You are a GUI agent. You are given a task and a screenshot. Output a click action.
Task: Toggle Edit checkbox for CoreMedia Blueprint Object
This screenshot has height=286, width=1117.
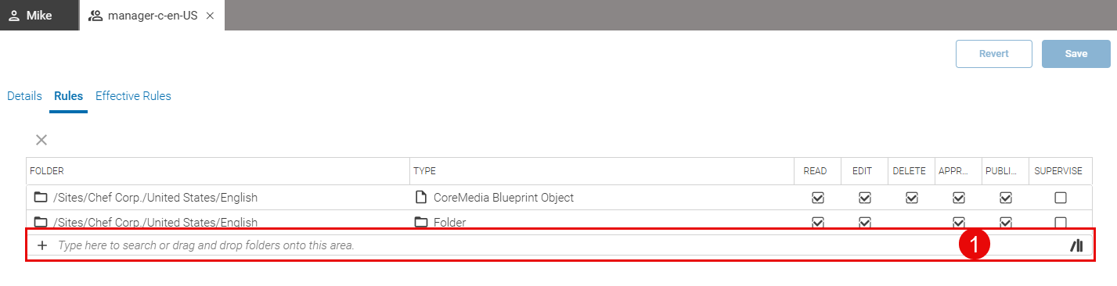coord(865,198)
